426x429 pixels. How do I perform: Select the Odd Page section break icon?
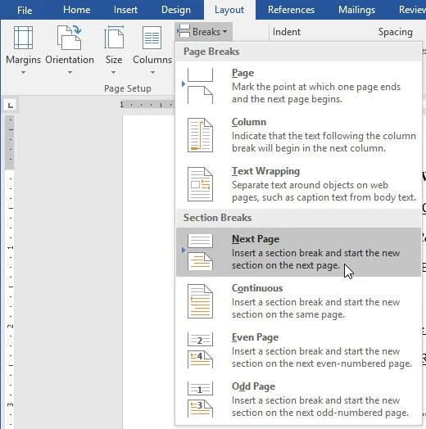(200, 400)
